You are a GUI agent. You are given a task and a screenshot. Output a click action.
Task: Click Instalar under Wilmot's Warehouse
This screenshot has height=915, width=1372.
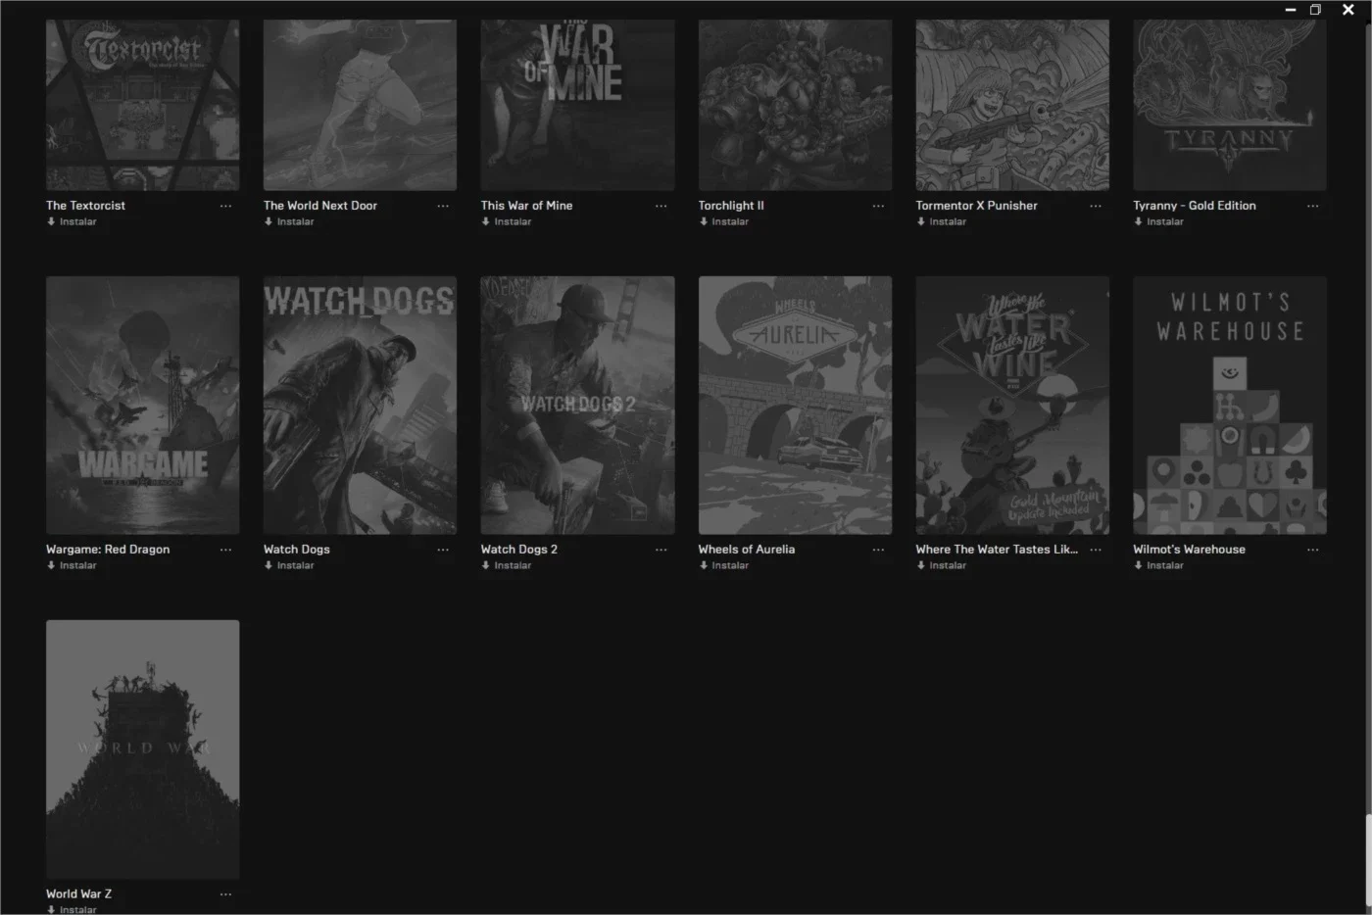click(x=1159, y=565)
